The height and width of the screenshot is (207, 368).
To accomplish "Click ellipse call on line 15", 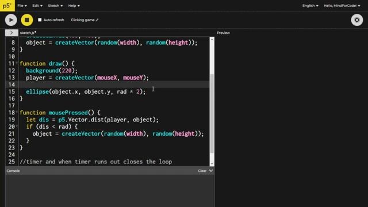I will (86, 92).
